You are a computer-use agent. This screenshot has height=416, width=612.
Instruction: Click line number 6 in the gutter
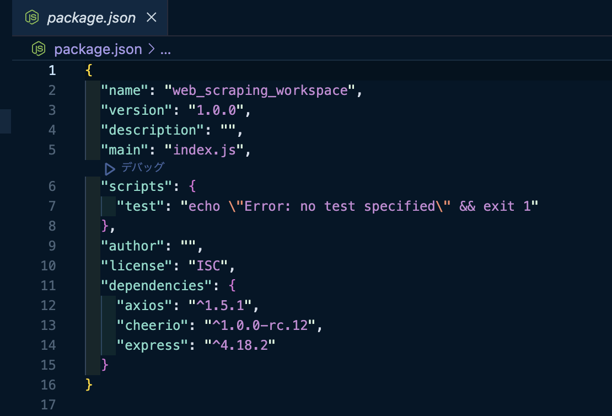point(52,186)
